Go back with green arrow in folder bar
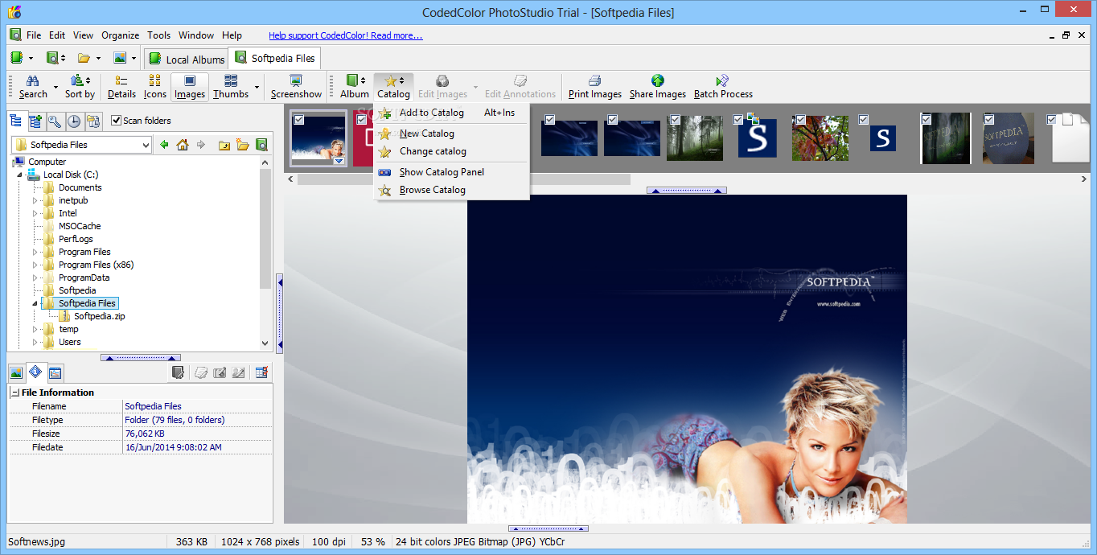 (x=164, y=145)
